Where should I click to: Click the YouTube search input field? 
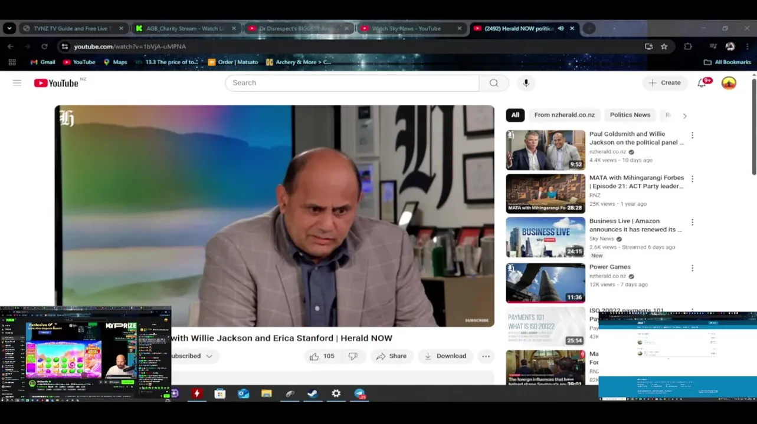coord(352,83)
